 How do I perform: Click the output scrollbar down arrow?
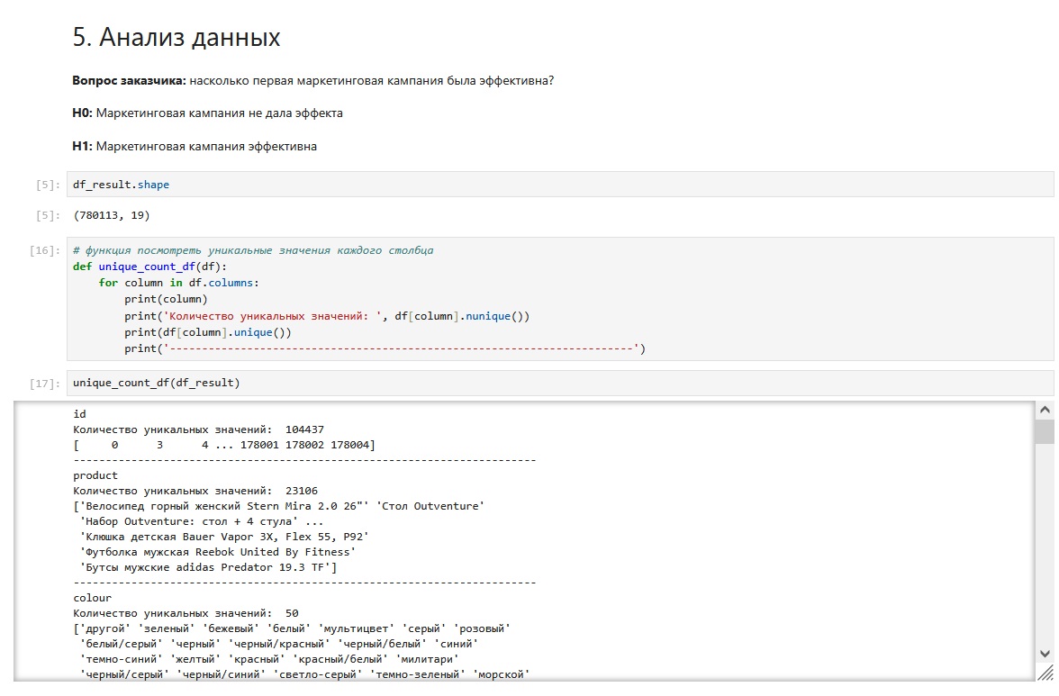[x=1045, y=653]
